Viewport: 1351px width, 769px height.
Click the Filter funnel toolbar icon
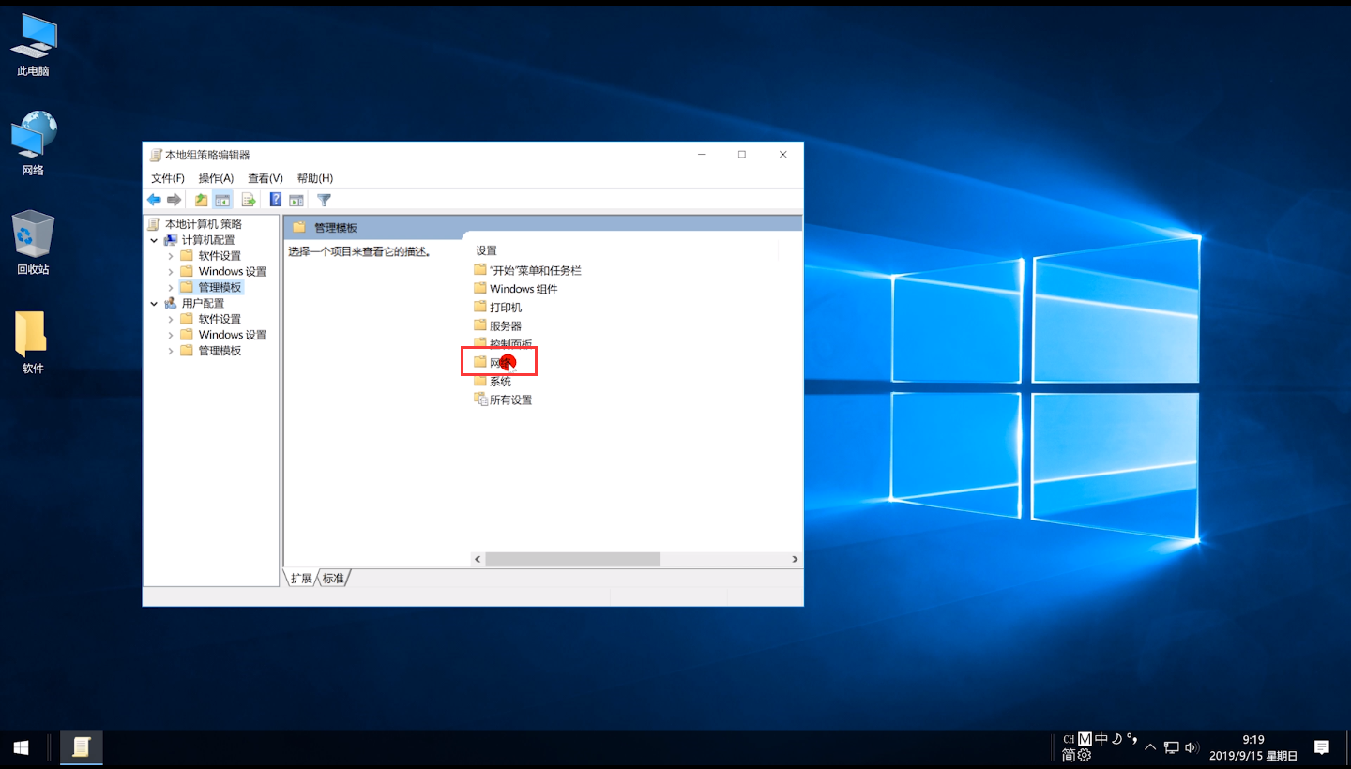(324, 200)
